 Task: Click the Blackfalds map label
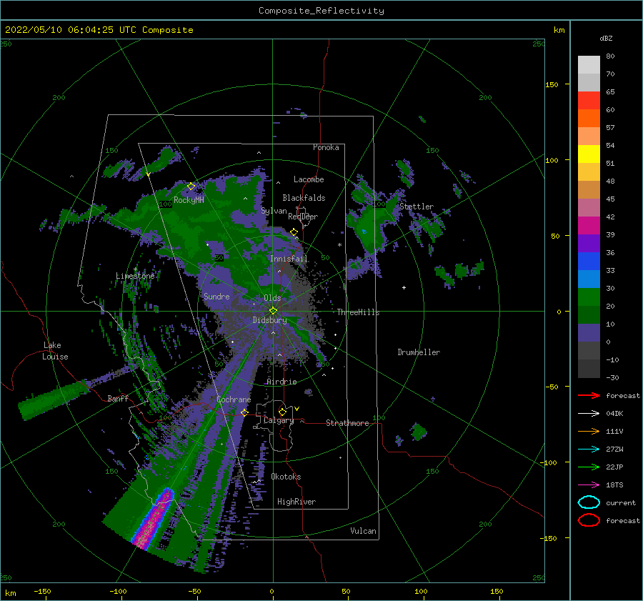tap(304, 198)
